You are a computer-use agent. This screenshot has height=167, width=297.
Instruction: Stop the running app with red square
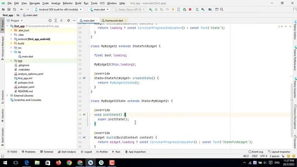[190, 9]
